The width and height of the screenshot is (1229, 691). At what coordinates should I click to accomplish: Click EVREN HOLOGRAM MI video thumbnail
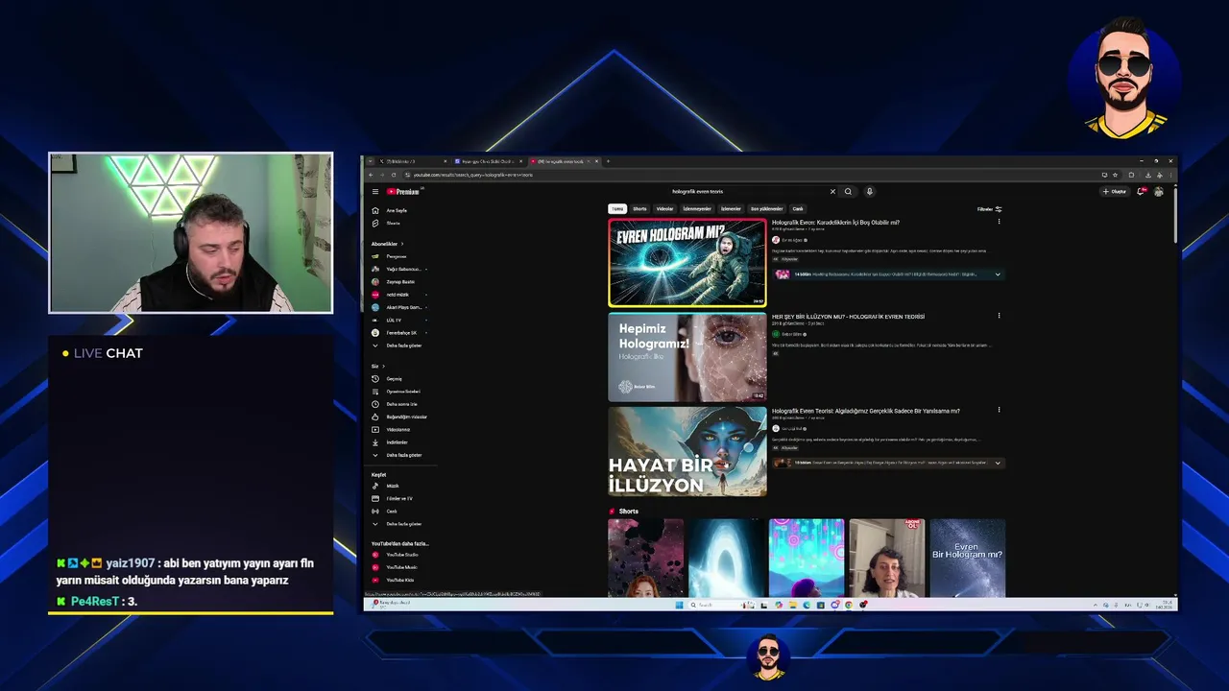(x=687, y=262)
